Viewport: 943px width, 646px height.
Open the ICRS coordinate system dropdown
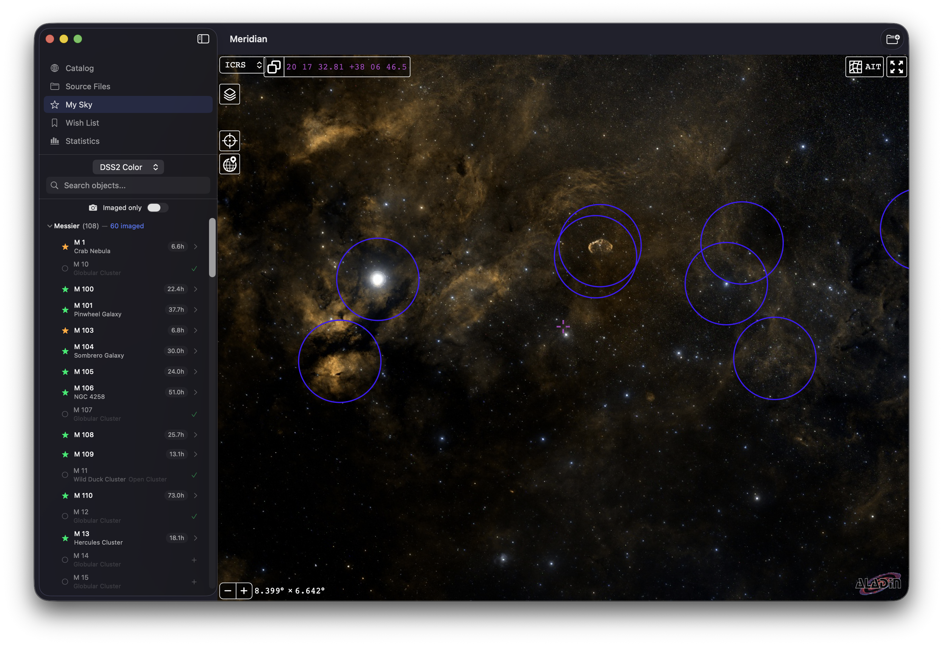click(241, 65)
